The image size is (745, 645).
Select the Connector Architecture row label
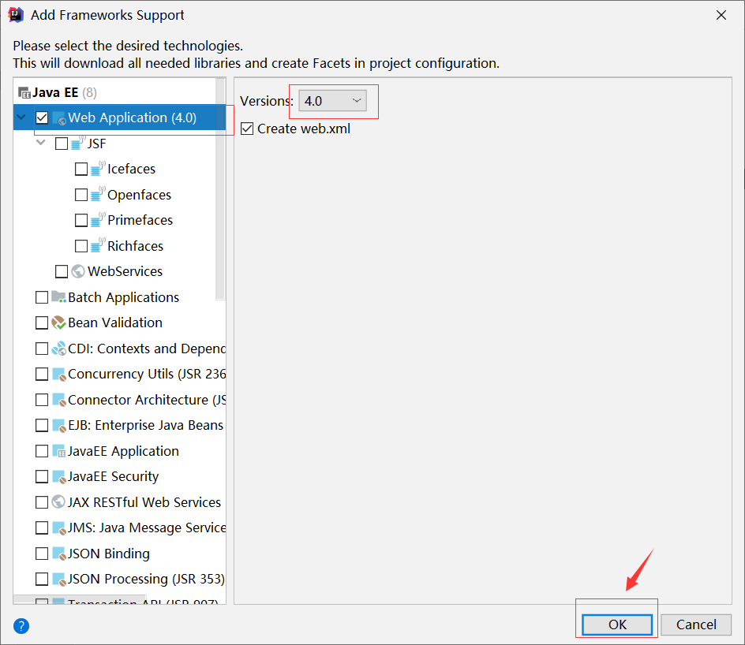(x=147, y=400)
